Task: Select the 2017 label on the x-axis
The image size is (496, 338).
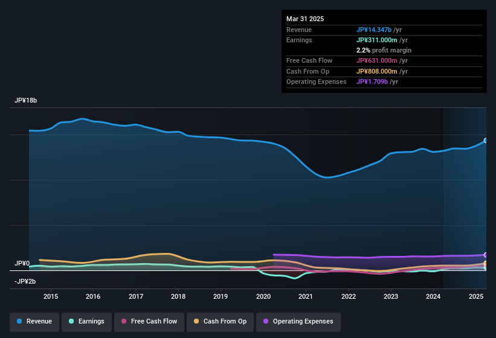Action: 136,296
